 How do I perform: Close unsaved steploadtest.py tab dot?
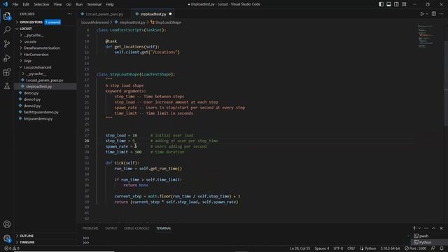(170, 14)
